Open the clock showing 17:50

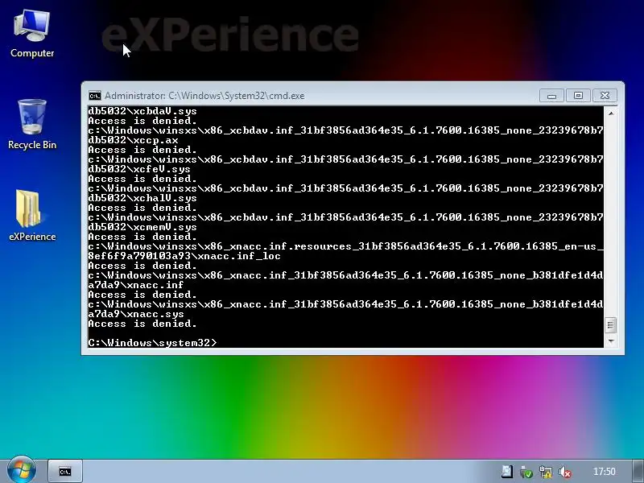point(605,472)
